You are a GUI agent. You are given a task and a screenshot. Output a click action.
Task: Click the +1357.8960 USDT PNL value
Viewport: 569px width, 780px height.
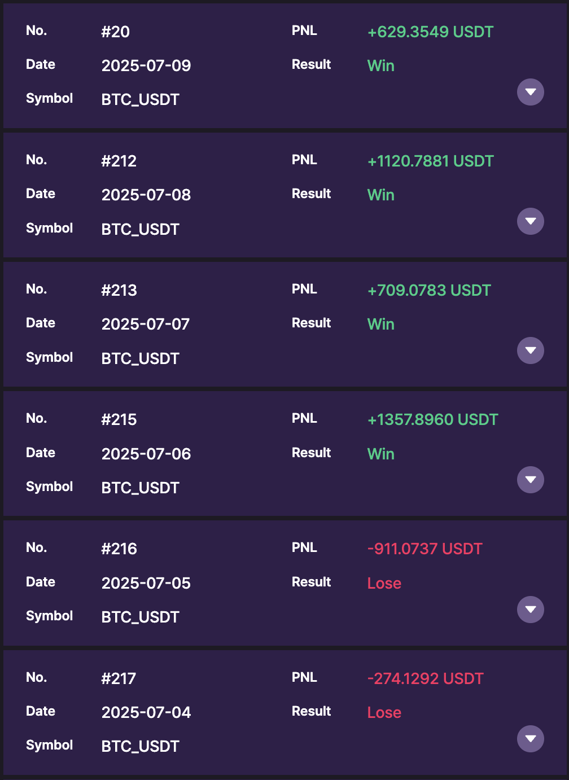(x=432, y=420)
